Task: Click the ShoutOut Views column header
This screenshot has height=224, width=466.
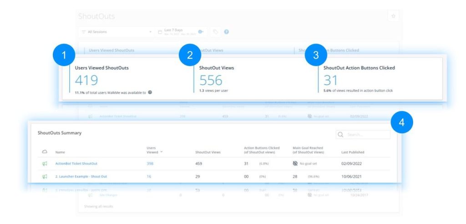Action: click(208, 152)
